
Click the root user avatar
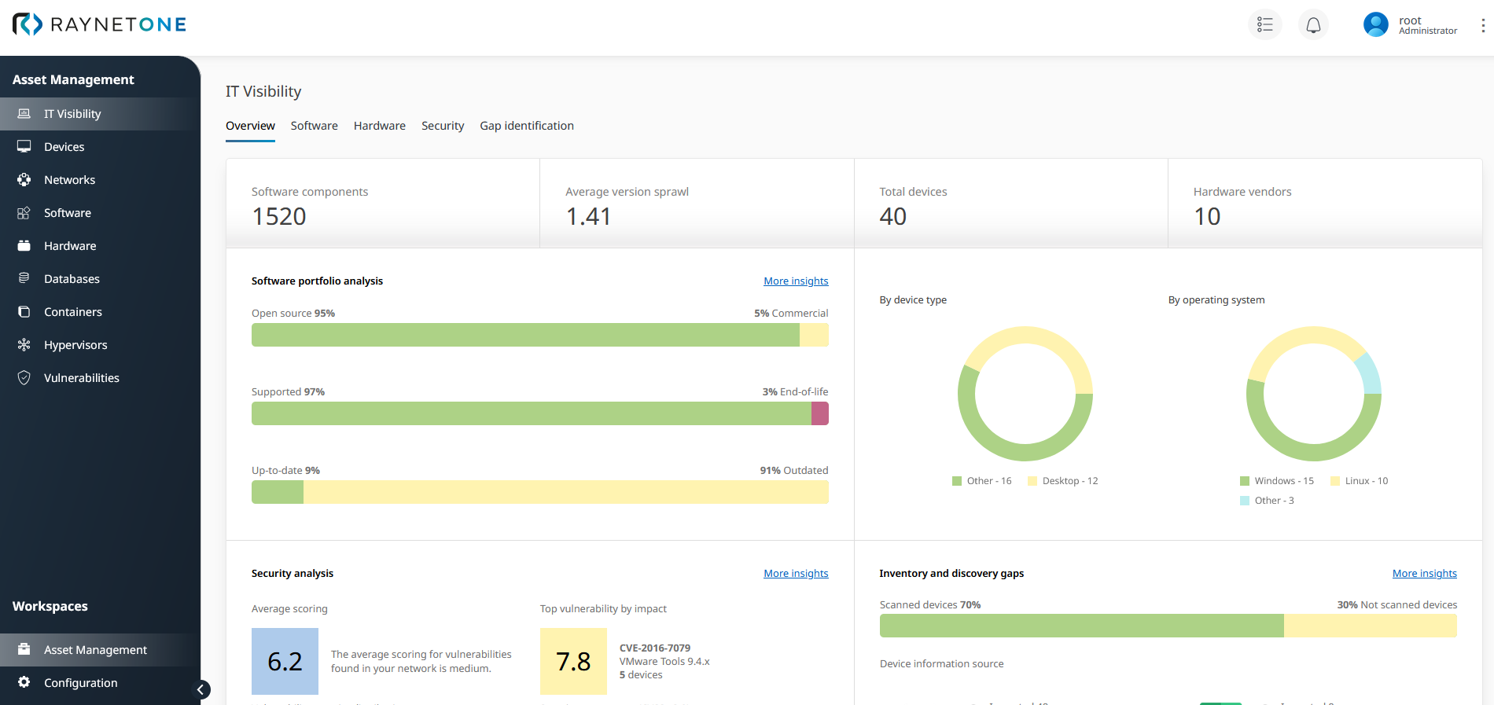click(x=1375, y=25)
